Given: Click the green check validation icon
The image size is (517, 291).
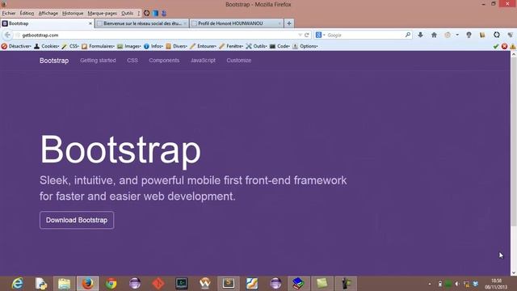Looking at the screenshot, I should pyautogui.click(x=495, y=46).
